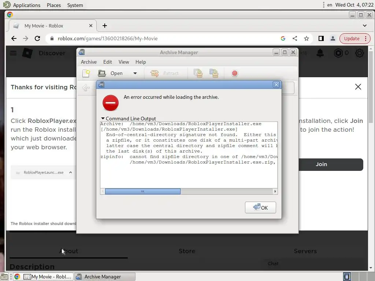
Task: Expand the Open recent dropdown arrow
Action: pos(135,73)
